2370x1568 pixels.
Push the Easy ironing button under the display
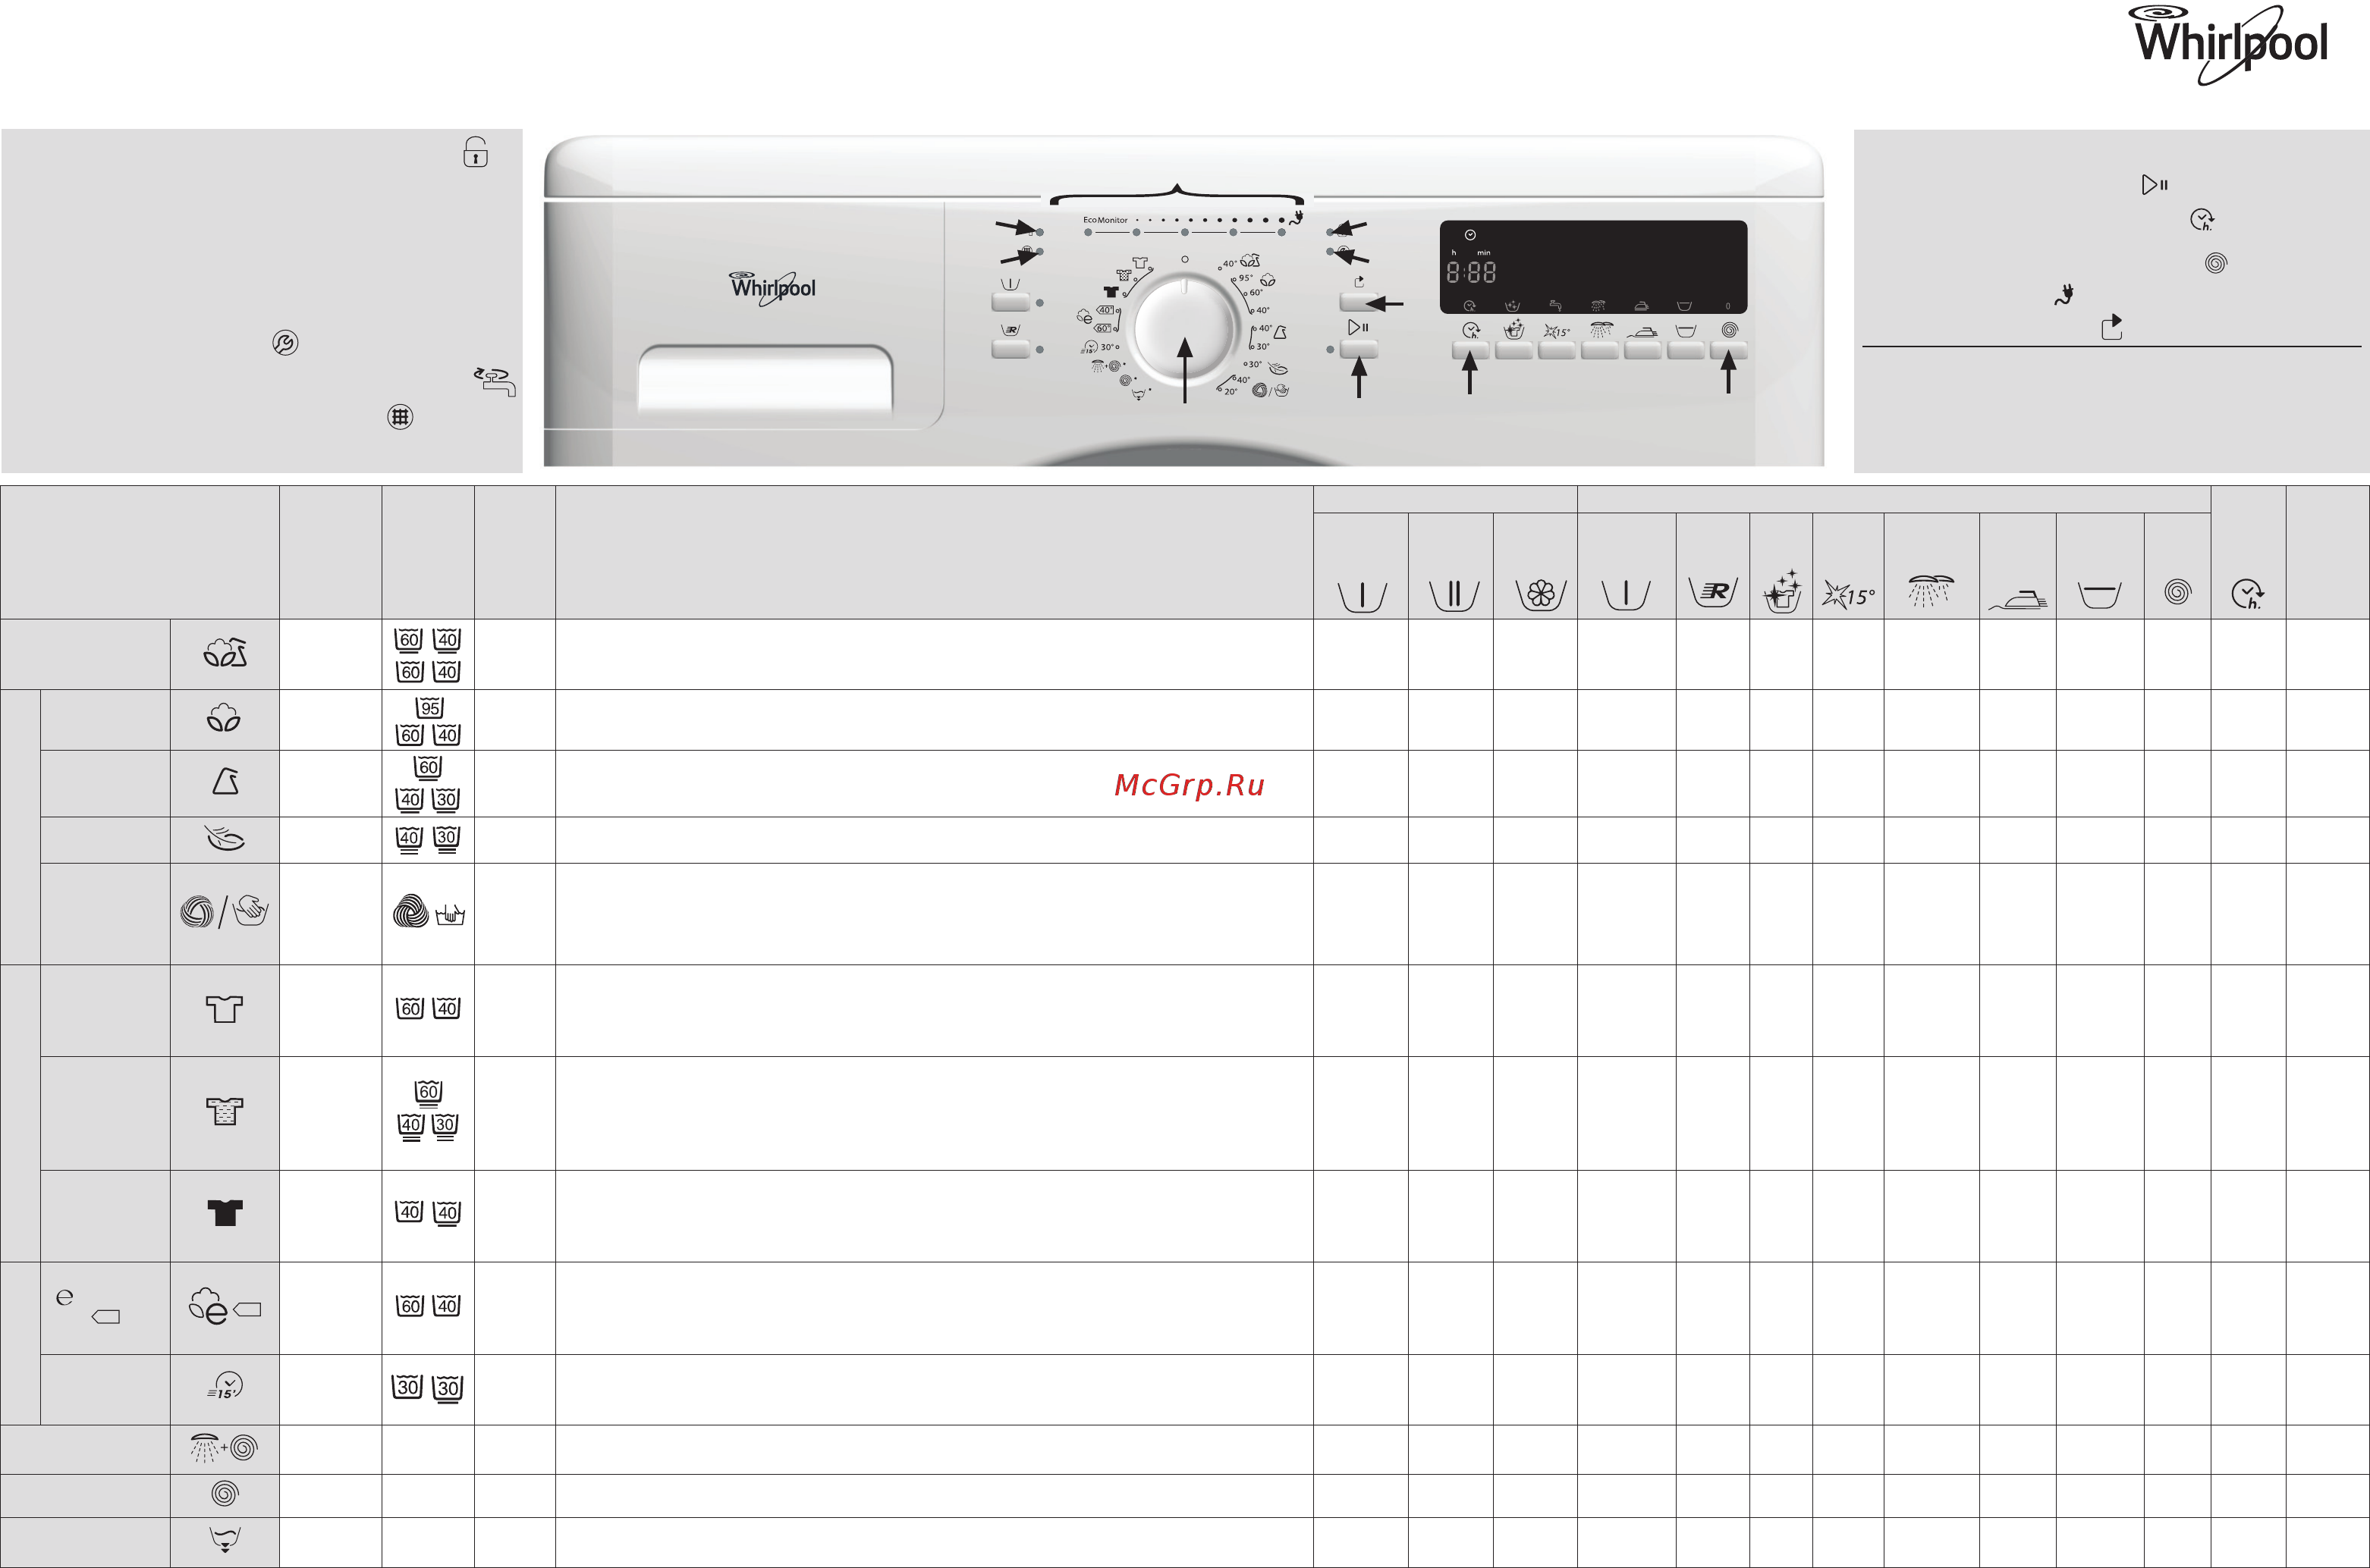[x=1642, y=350]
